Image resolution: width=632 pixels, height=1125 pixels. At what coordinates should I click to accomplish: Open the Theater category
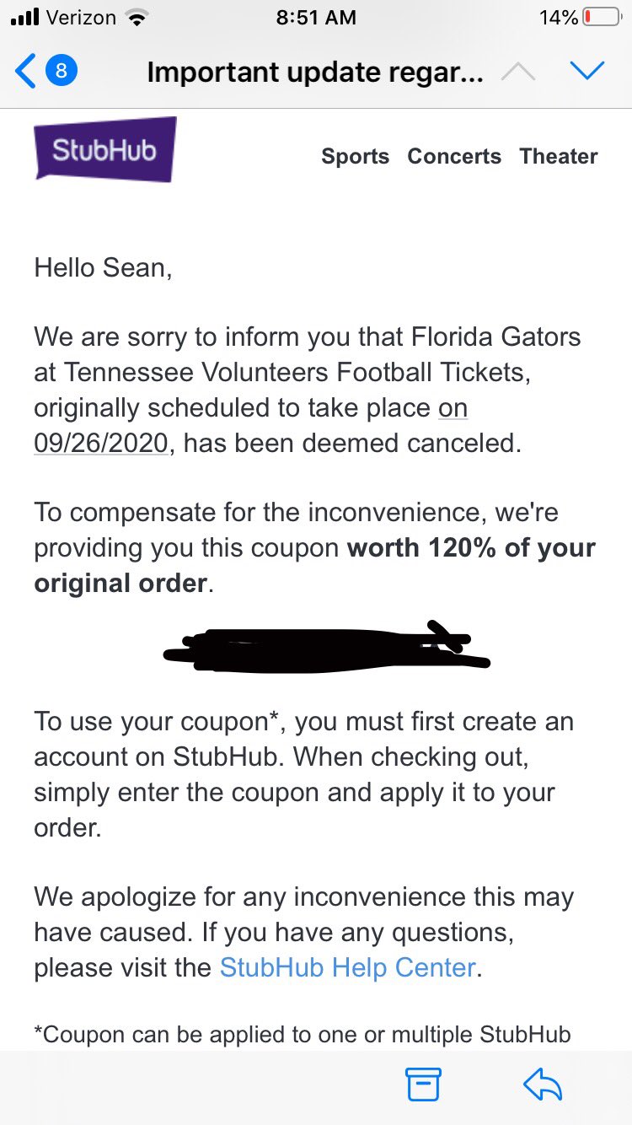[559, 156]
